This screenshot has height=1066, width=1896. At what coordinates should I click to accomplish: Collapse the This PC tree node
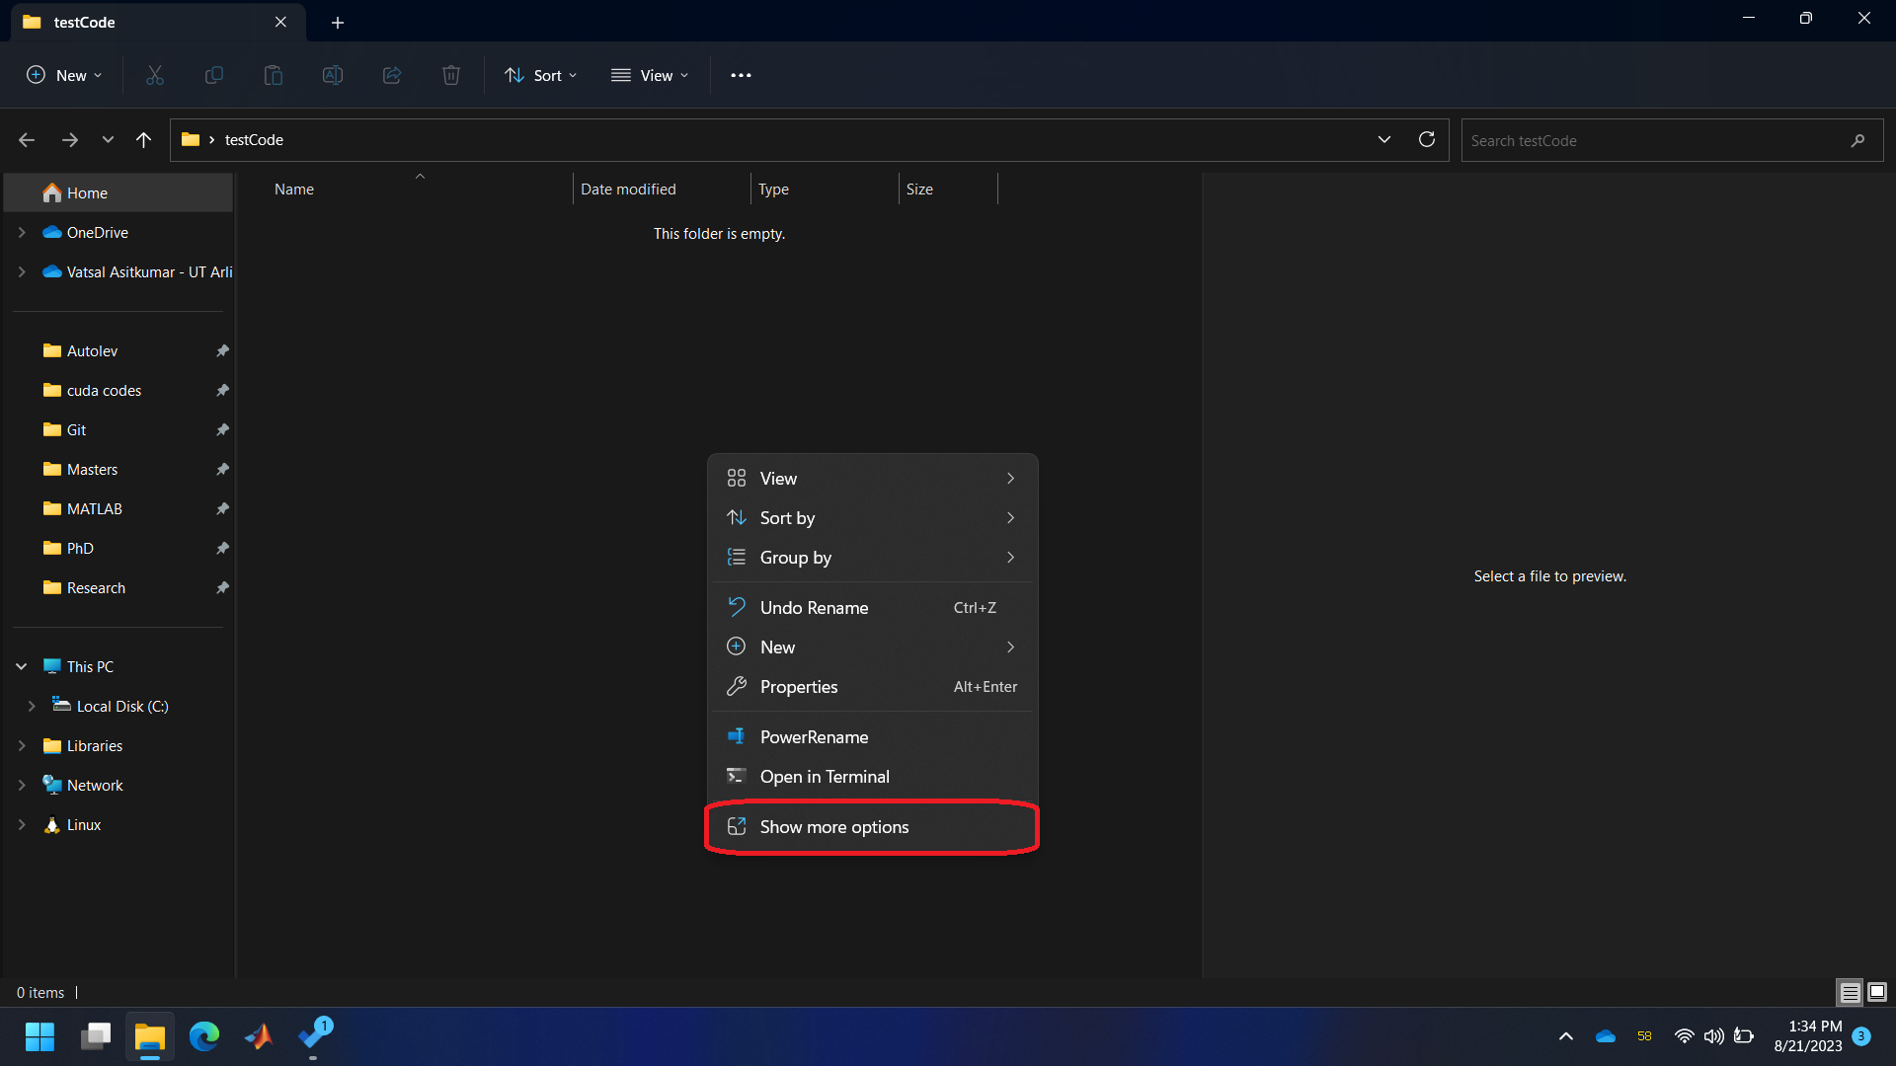[22, 667]
